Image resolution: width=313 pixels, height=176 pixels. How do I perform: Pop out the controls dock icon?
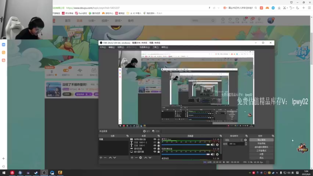(x=273, y=136)
